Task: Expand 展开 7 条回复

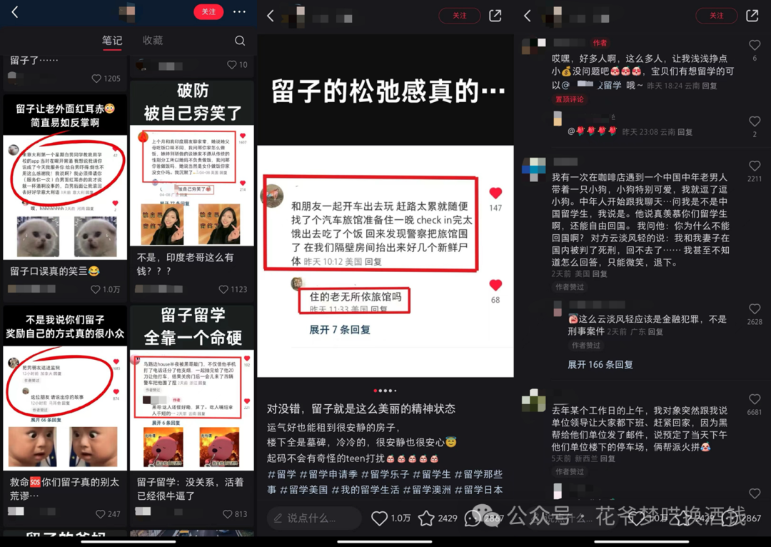Action: (340, 330)
